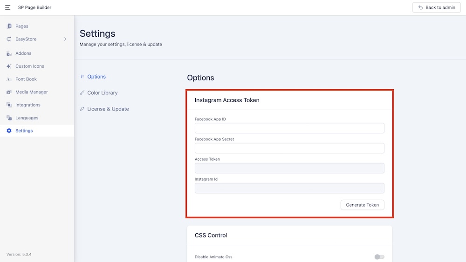Click the Back to admin button
466x262 pixels.
pos(436,7)
